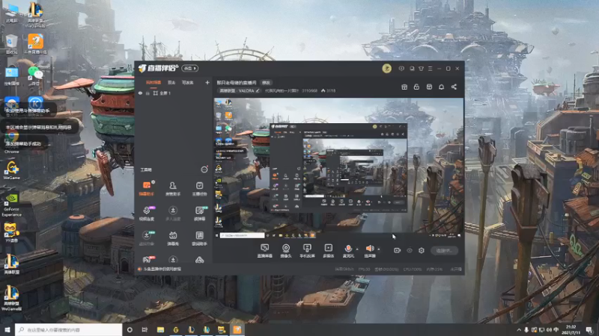The width and height of the screenshot is (599, 336).
Task: Open File Explorer from the taskbar
Action: point(160,330)
